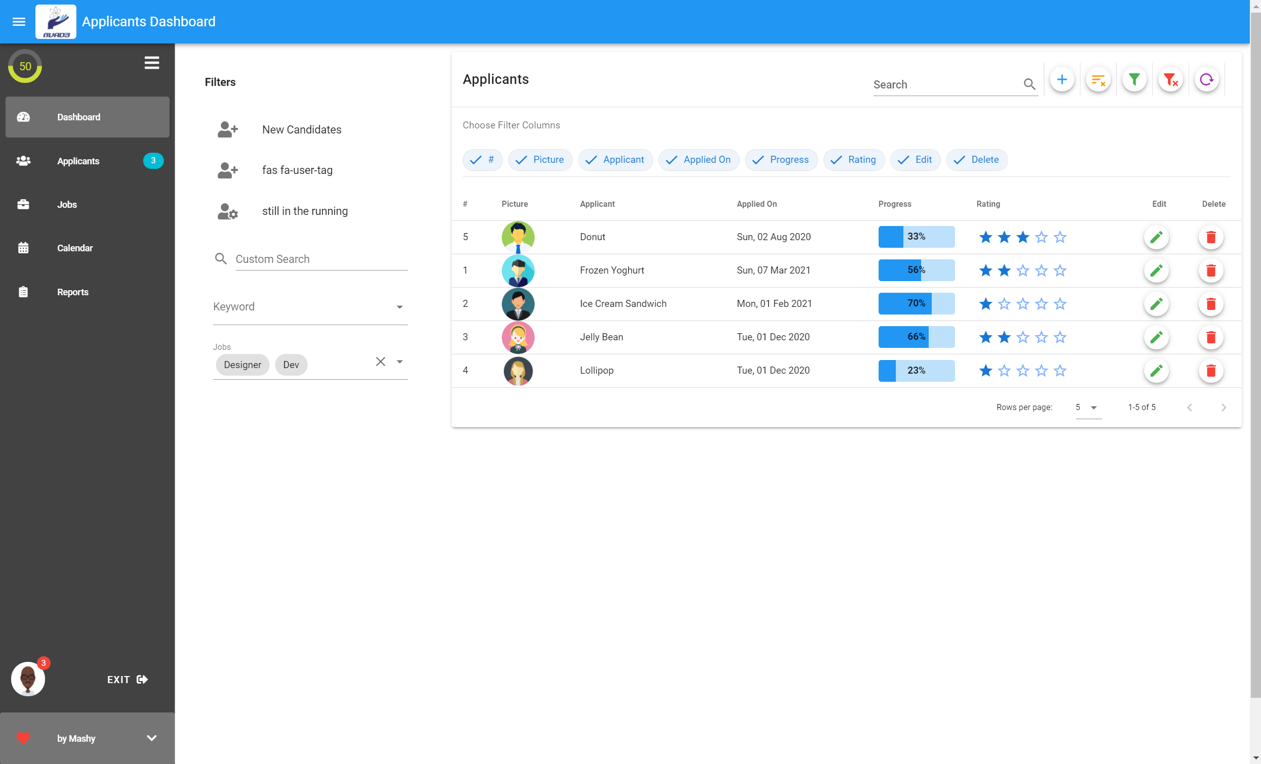Screen dimensions: 1261x764
Task: Add a new applicant with the plus icon
Action: pyautogui.click(x=1062, y=79)
